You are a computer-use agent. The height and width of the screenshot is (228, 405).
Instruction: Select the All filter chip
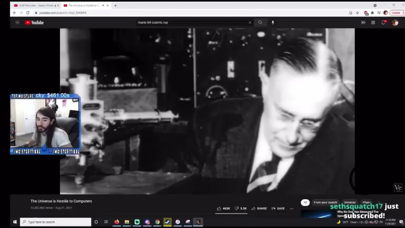(x=305, y=202)
